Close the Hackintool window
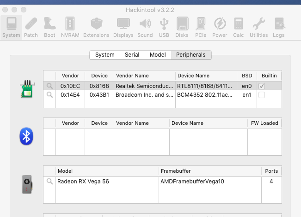 pyautogui.click(x=5, y=10)
